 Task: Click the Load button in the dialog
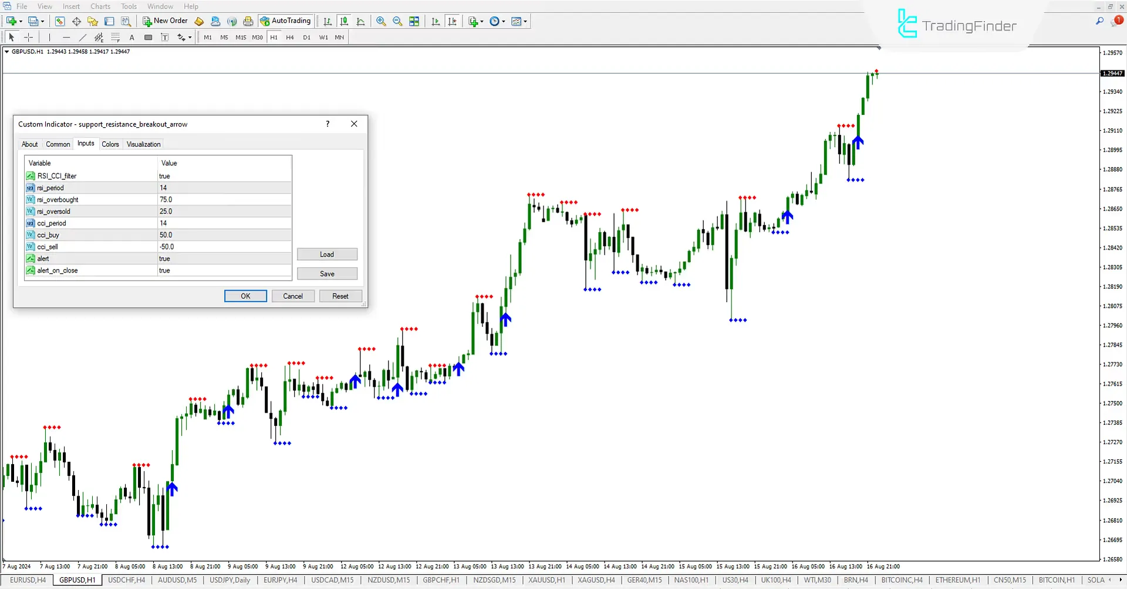click(327, 254)
